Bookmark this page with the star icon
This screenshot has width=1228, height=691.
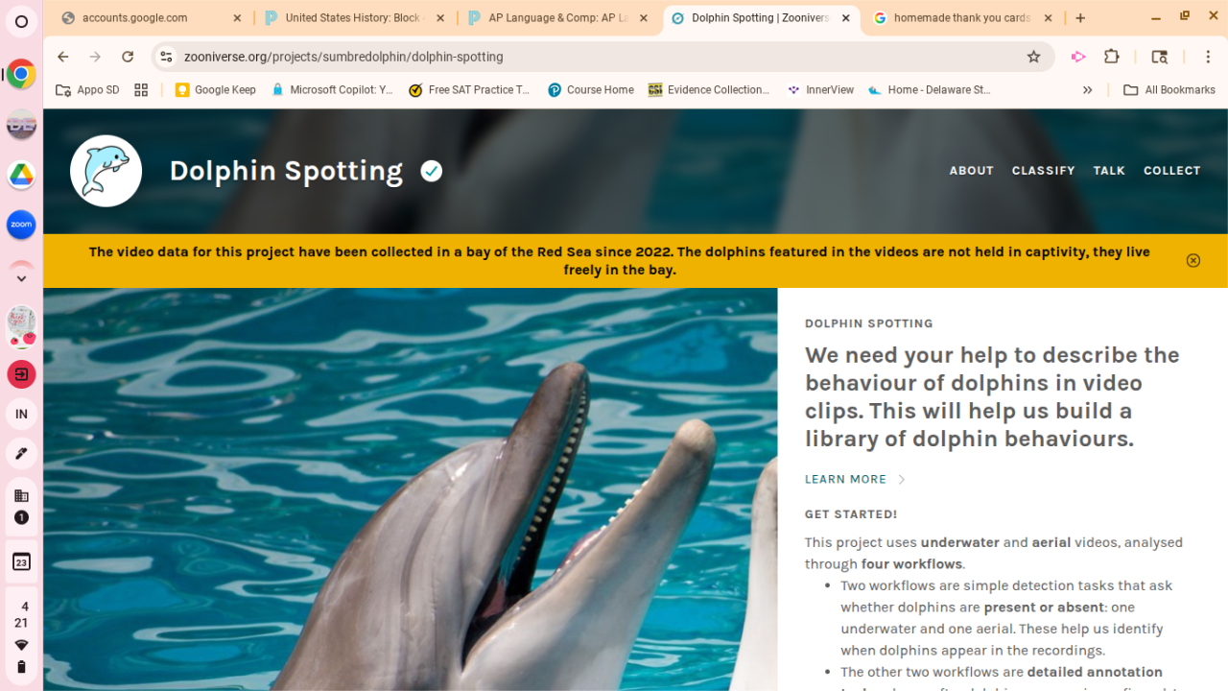coord(1033,57)
